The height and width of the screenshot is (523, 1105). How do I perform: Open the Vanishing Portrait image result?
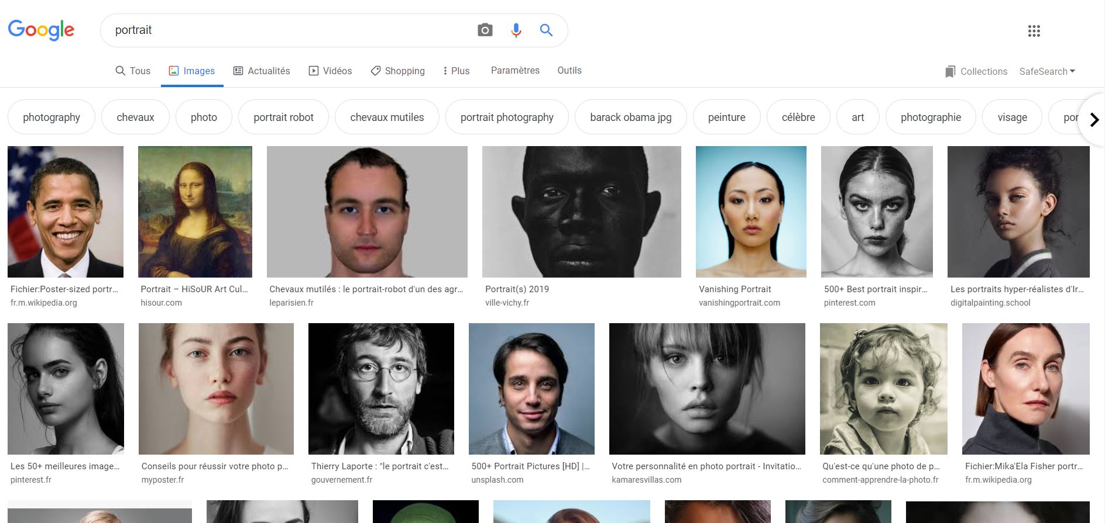pos(751,212)
